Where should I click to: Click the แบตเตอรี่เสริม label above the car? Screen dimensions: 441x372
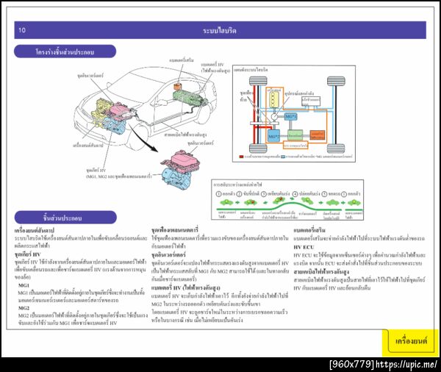pos(182,60)
